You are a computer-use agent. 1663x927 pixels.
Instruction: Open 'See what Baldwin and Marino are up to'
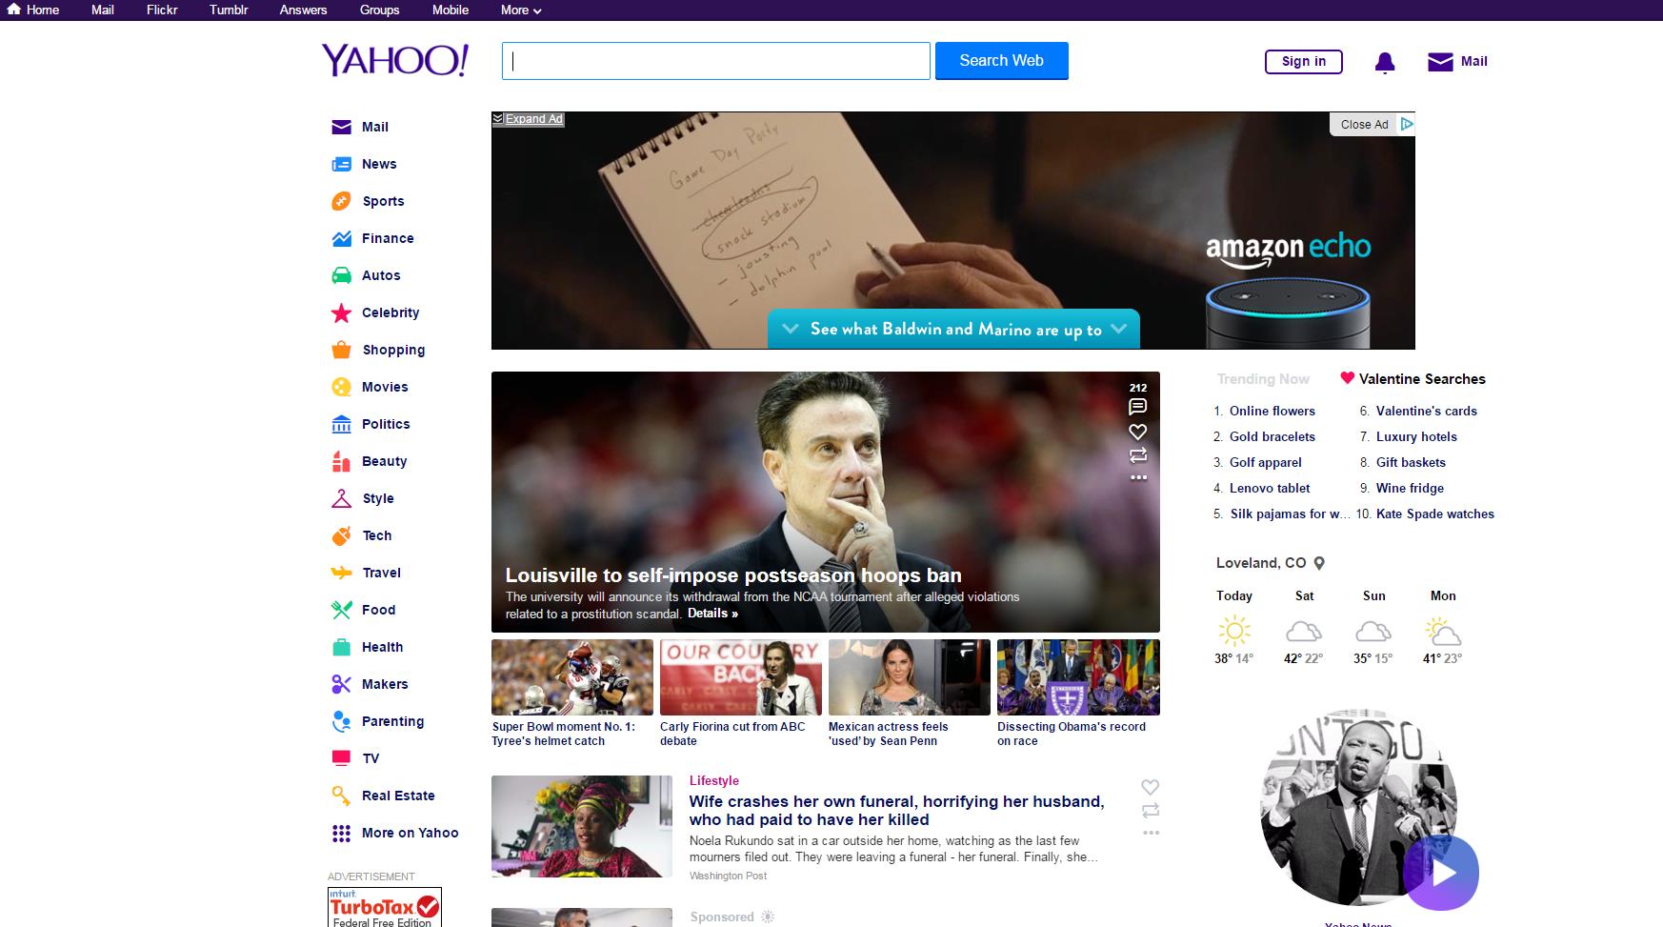[x=953, y=330]
